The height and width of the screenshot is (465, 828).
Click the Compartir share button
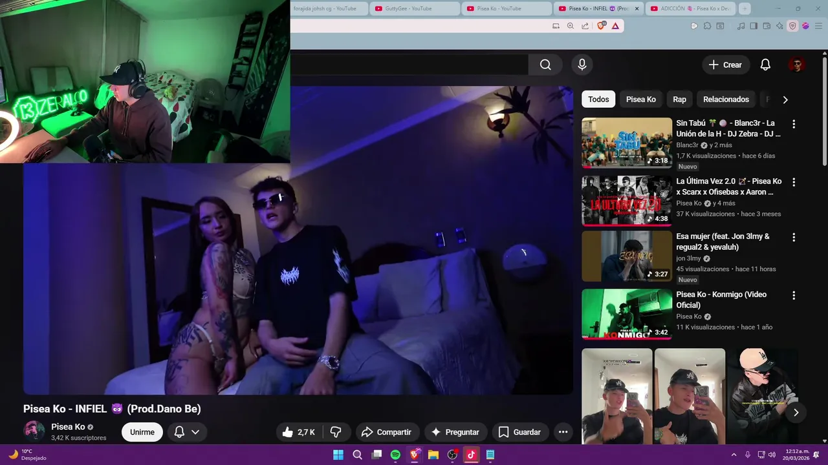click(x=386, y=432)
